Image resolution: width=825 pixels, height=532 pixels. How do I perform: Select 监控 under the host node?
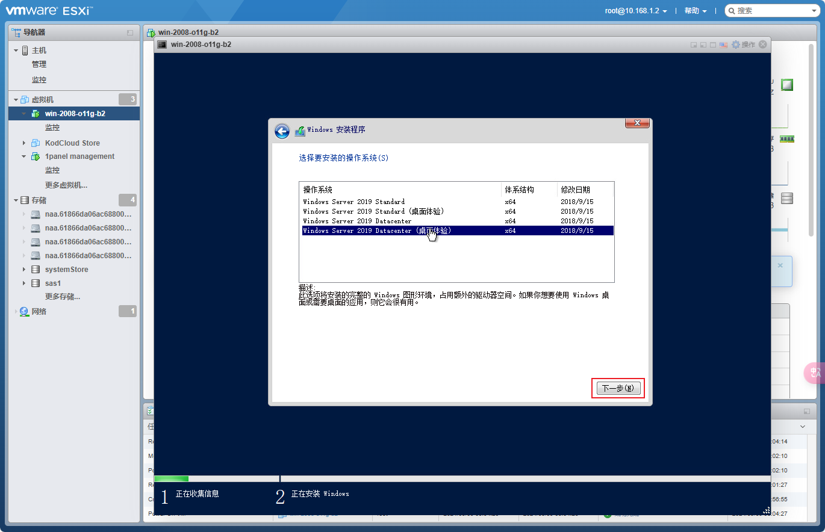click(39, 80)
